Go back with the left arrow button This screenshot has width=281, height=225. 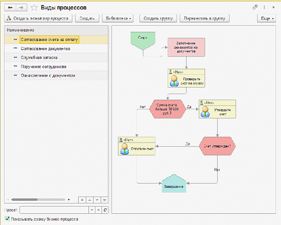click(10, 7)
